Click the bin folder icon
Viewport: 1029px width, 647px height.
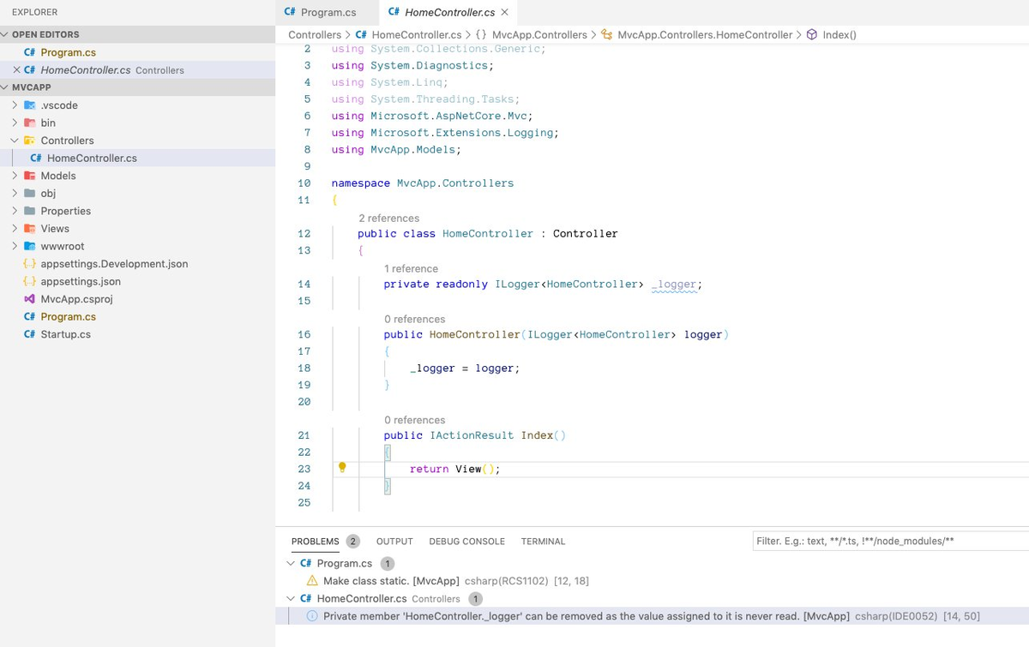coord(29,123)
